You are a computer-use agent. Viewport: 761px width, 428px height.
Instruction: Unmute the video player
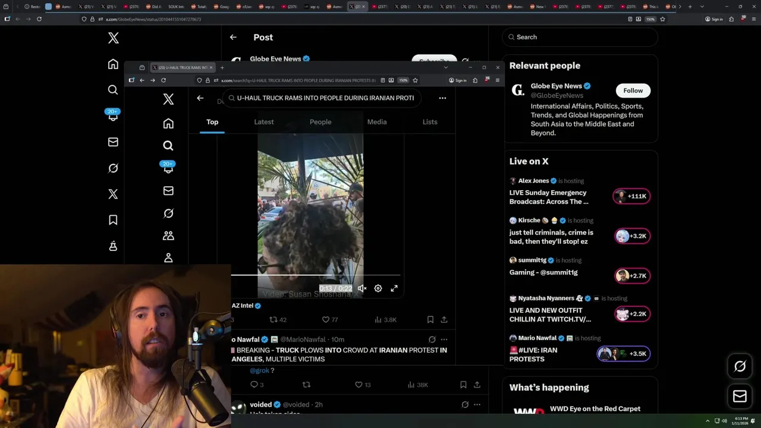tap(362, 288)
